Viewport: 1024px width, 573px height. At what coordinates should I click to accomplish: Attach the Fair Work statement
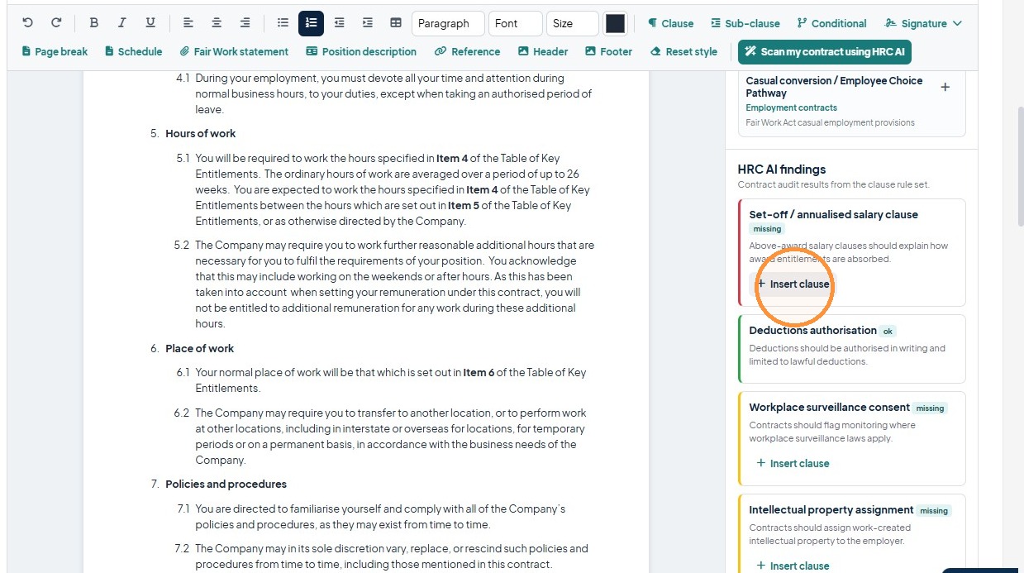(x=234, y=51)
